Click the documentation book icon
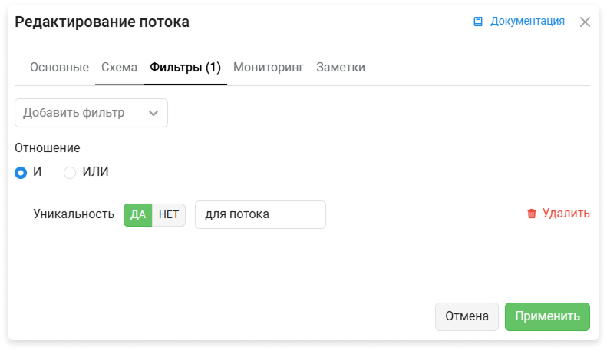607x351 pixels. pos(478,22)
